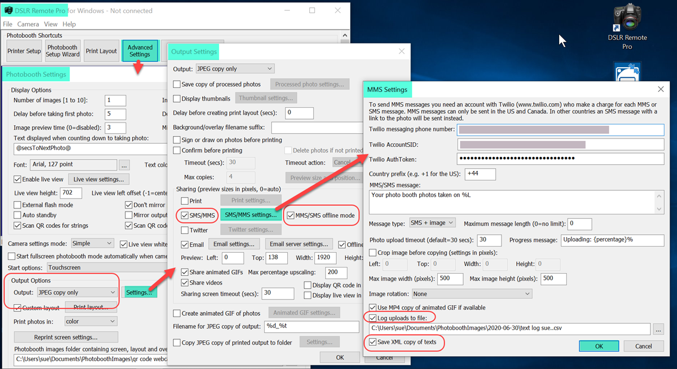Toggle Confirm before printing checkbox

(x=177, y=151)
